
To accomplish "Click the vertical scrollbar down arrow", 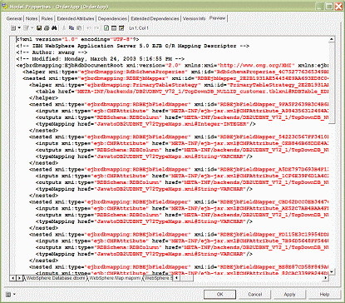I will [x=332, y=271].
